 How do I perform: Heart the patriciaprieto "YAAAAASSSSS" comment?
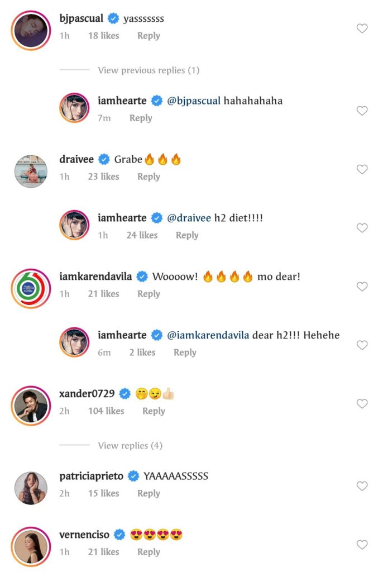coord(362,486)
